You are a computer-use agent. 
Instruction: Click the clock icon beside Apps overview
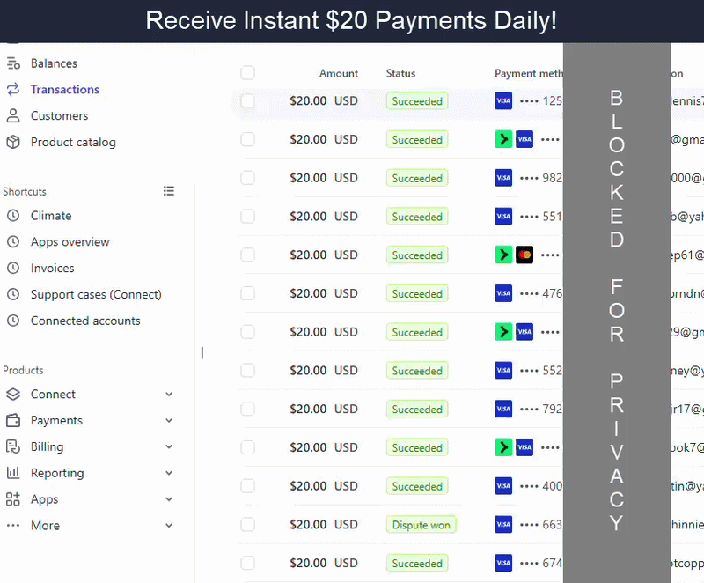[13, 241]
